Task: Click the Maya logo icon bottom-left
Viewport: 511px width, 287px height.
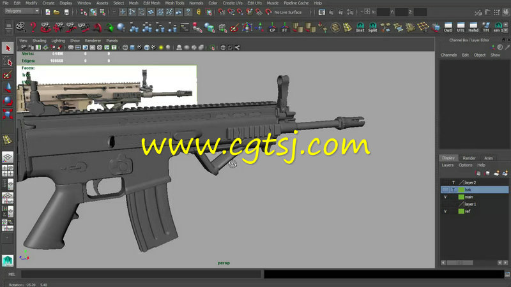Action: pyautogui.click(x=8, y=261)
